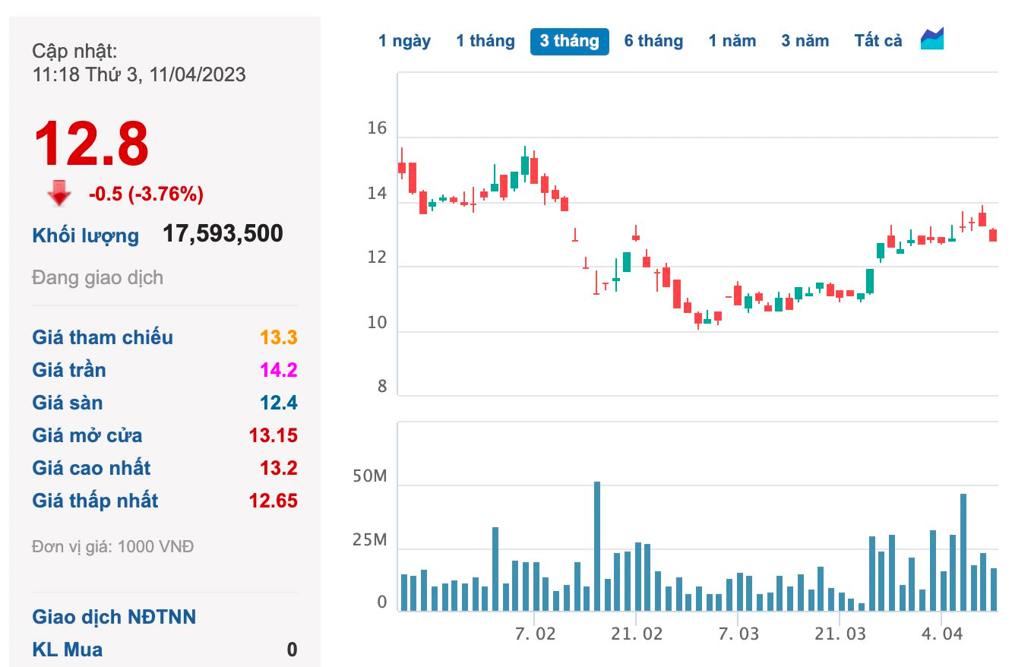Click the Giá sàn label
The height and width of the screenshot is (667, 1012).
[68, 403]
